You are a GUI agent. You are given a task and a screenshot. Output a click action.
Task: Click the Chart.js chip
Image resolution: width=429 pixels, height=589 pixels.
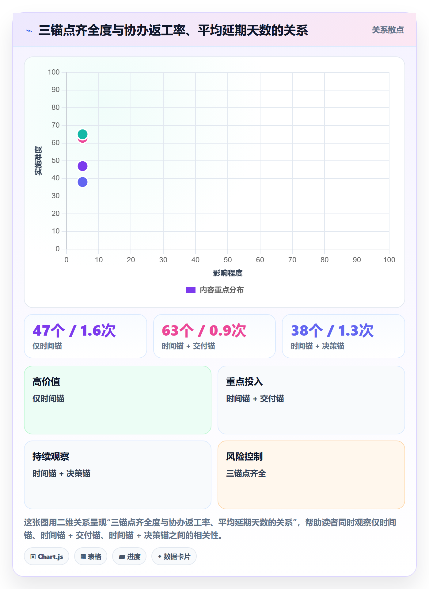[x=47, y=556]
